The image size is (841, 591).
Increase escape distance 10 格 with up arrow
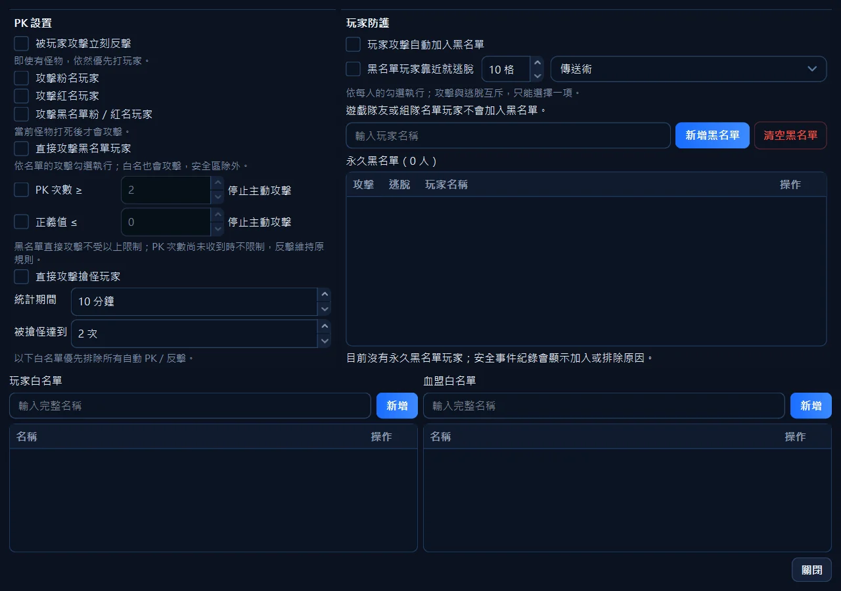[537, 62]
